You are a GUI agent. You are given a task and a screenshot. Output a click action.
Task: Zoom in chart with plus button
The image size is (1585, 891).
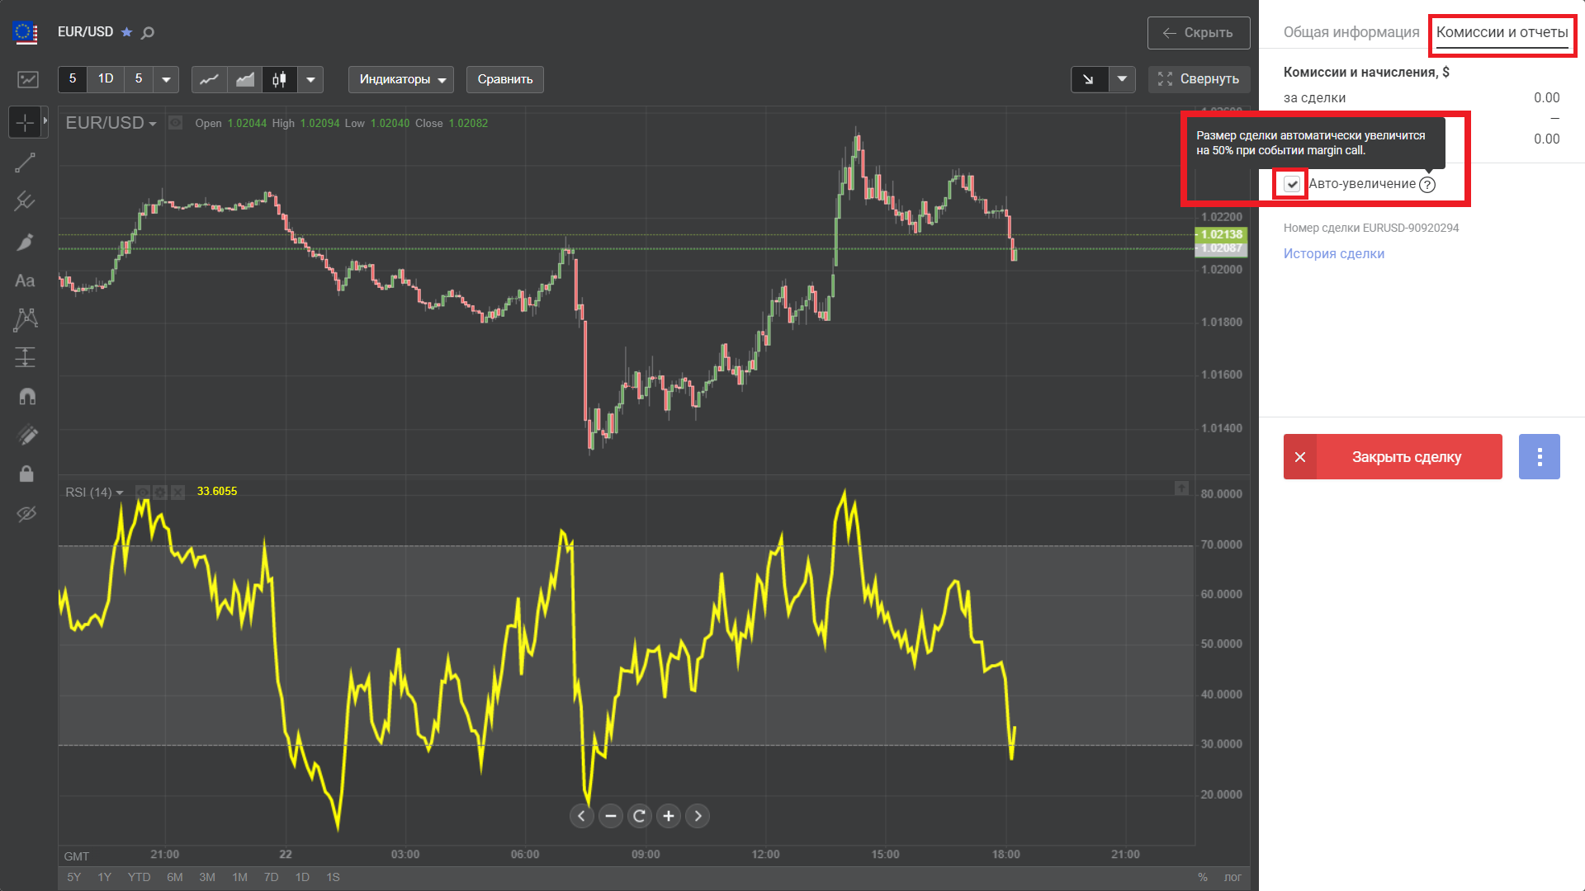[x=669, y=816]
